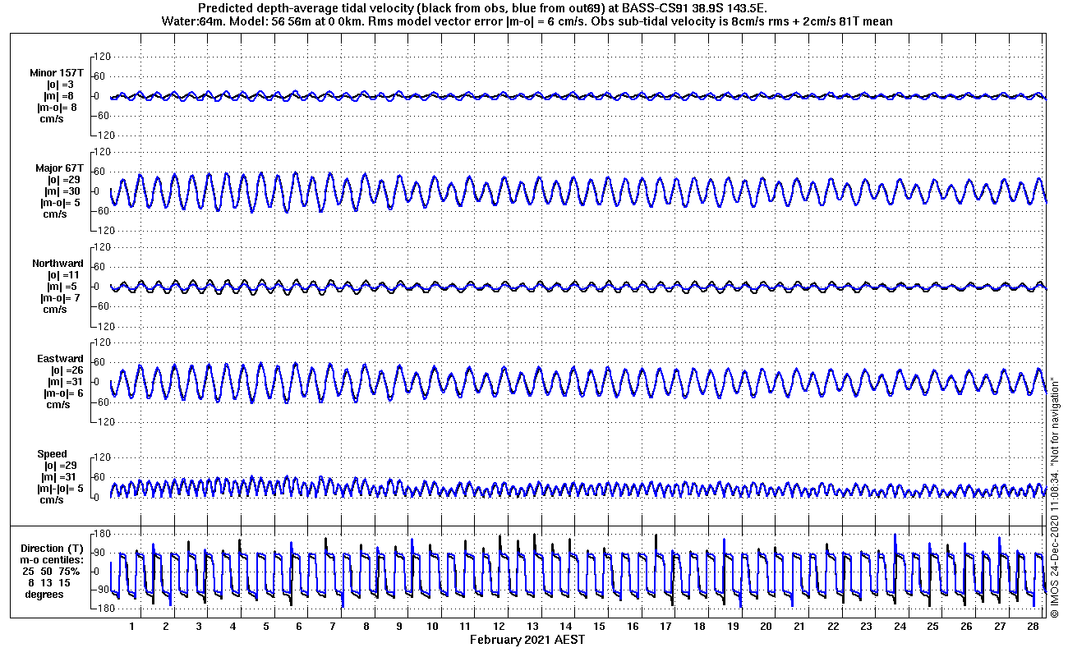This screenshot has height=657, width=1068.
Task: Select the "Eastward" panel label
Action: (x=60, y=359)
